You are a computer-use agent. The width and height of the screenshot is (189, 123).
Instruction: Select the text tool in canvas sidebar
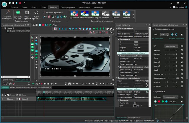coord(37,61)
